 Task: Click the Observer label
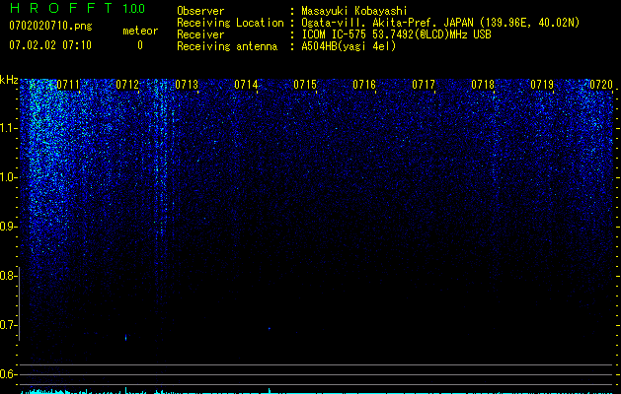[200, 11]
